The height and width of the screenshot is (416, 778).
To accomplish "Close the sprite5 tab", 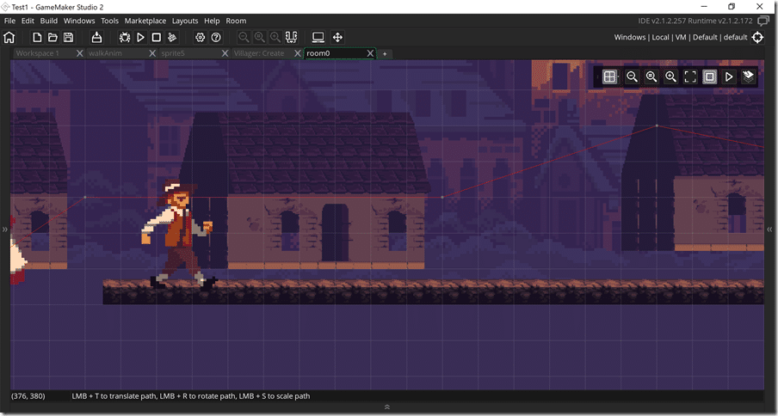I will [x=225, y=53].
